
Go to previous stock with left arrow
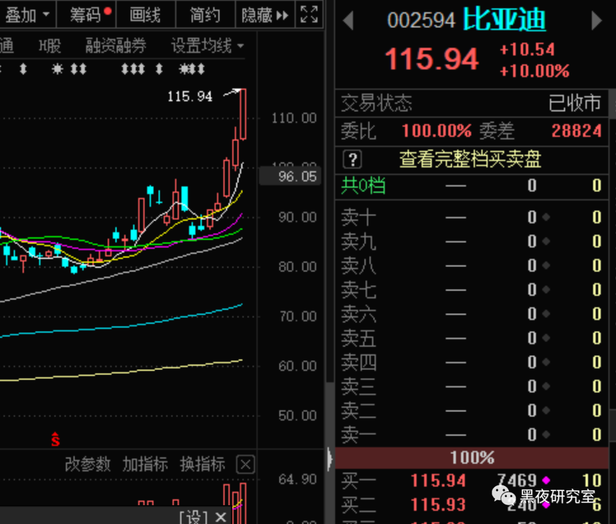348,21
